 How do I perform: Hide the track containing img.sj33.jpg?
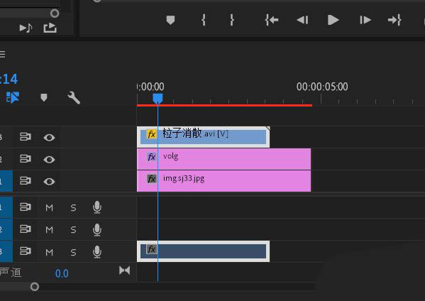pos(49,182)
